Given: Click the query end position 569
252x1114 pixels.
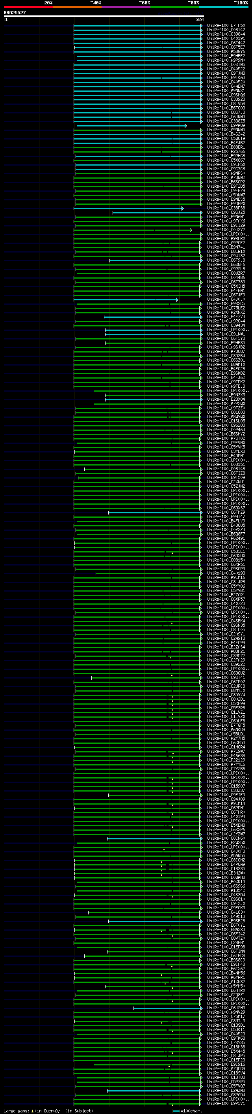Looking at the screenshot, I should [199, 19].
